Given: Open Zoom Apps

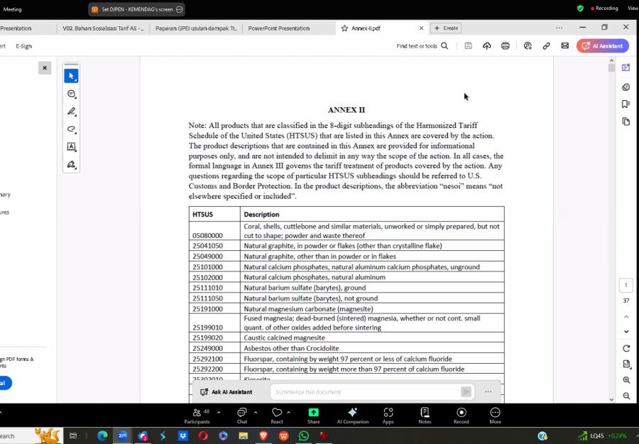Looking at the screenshot, I should (x=388, y=416).
